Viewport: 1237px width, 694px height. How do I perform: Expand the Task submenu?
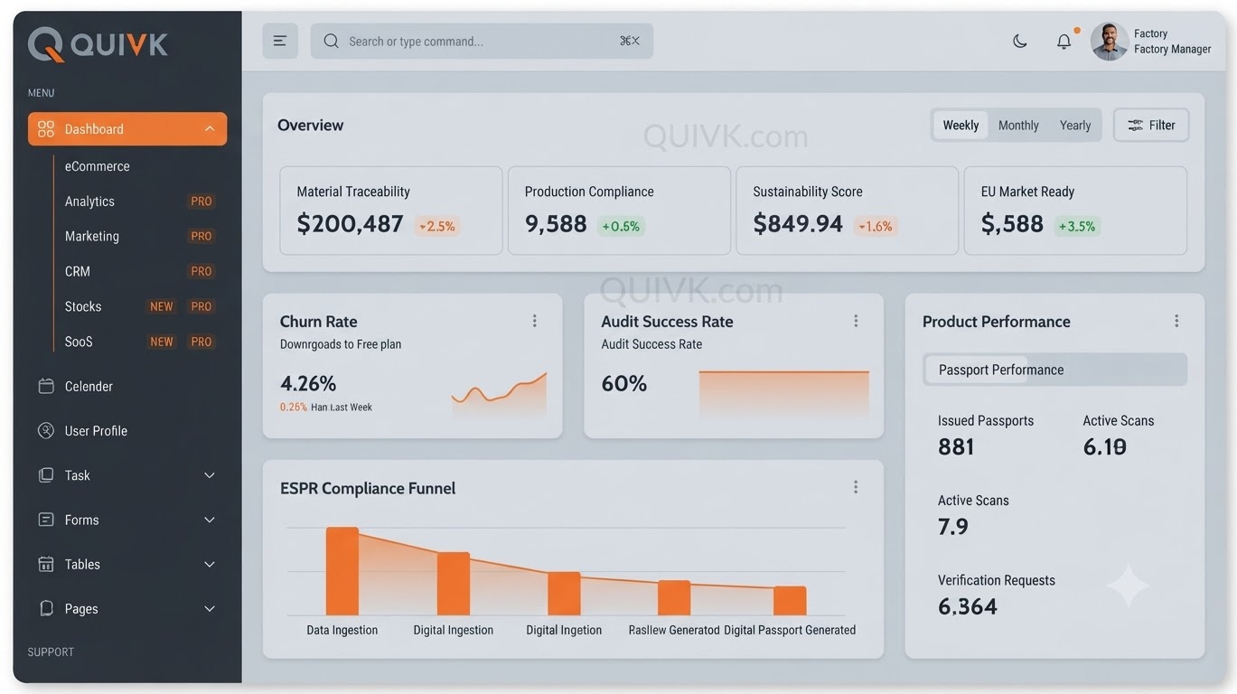point(210,475)
